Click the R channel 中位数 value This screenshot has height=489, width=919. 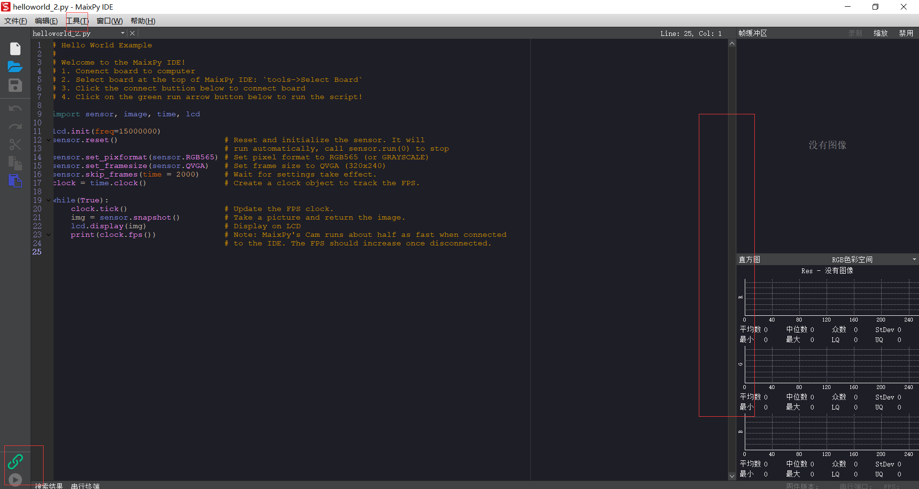click(812, 330)
